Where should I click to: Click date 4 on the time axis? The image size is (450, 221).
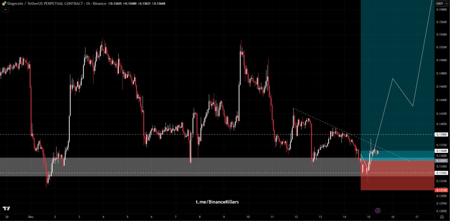point(103,217)
